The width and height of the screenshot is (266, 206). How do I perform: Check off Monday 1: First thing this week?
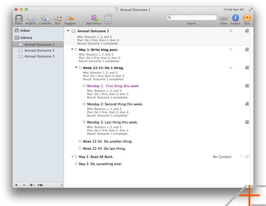(x=84, y=86)
